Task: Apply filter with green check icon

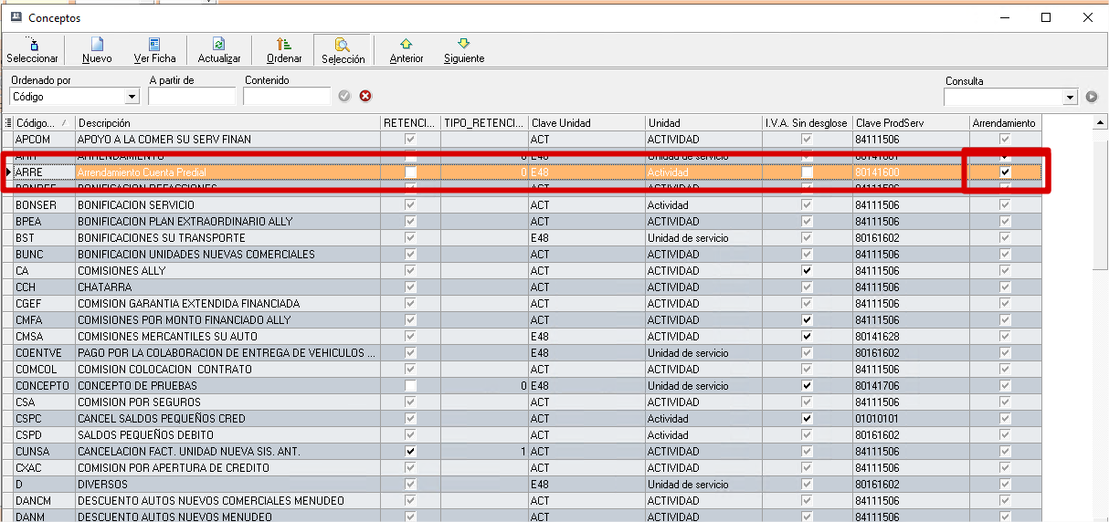Action: click(344, 96)
